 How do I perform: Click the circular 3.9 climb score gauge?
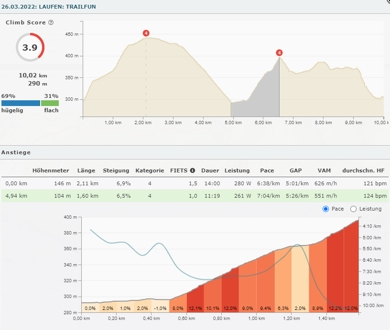(x=30, y=47)
